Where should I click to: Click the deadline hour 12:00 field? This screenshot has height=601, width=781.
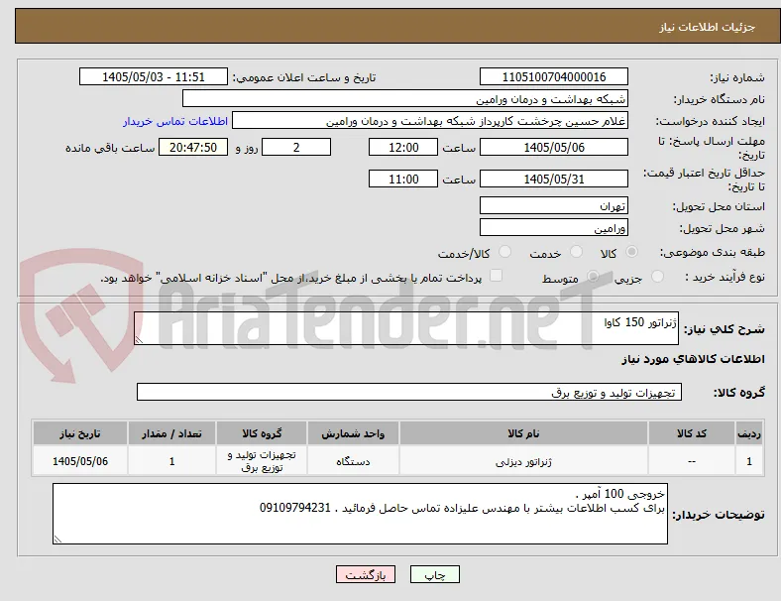[403, 147]
